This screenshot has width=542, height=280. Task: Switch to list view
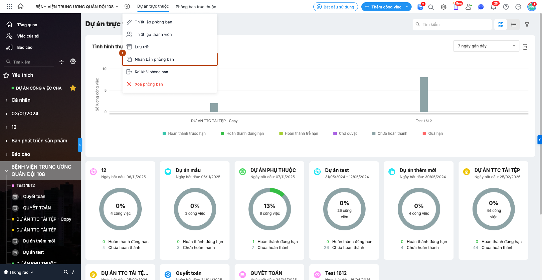[x=513, y=25]
